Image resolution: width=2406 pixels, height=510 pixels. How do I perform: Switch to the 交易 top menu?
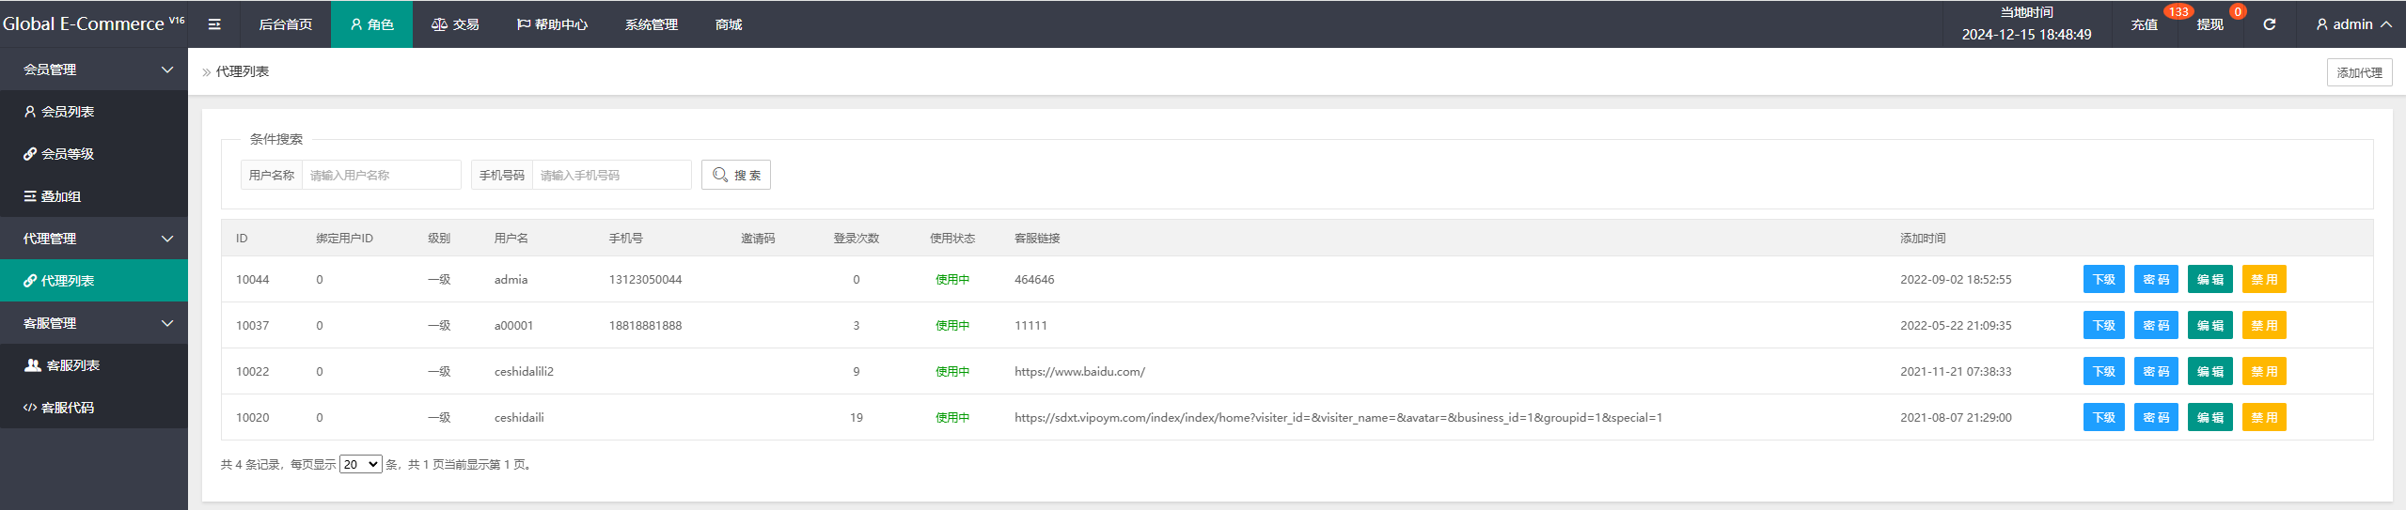coord(455,24)
